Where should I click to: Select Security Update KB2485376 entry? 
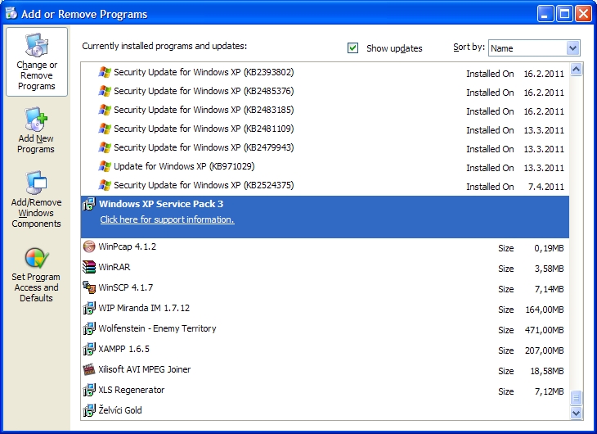pos(325,91)
